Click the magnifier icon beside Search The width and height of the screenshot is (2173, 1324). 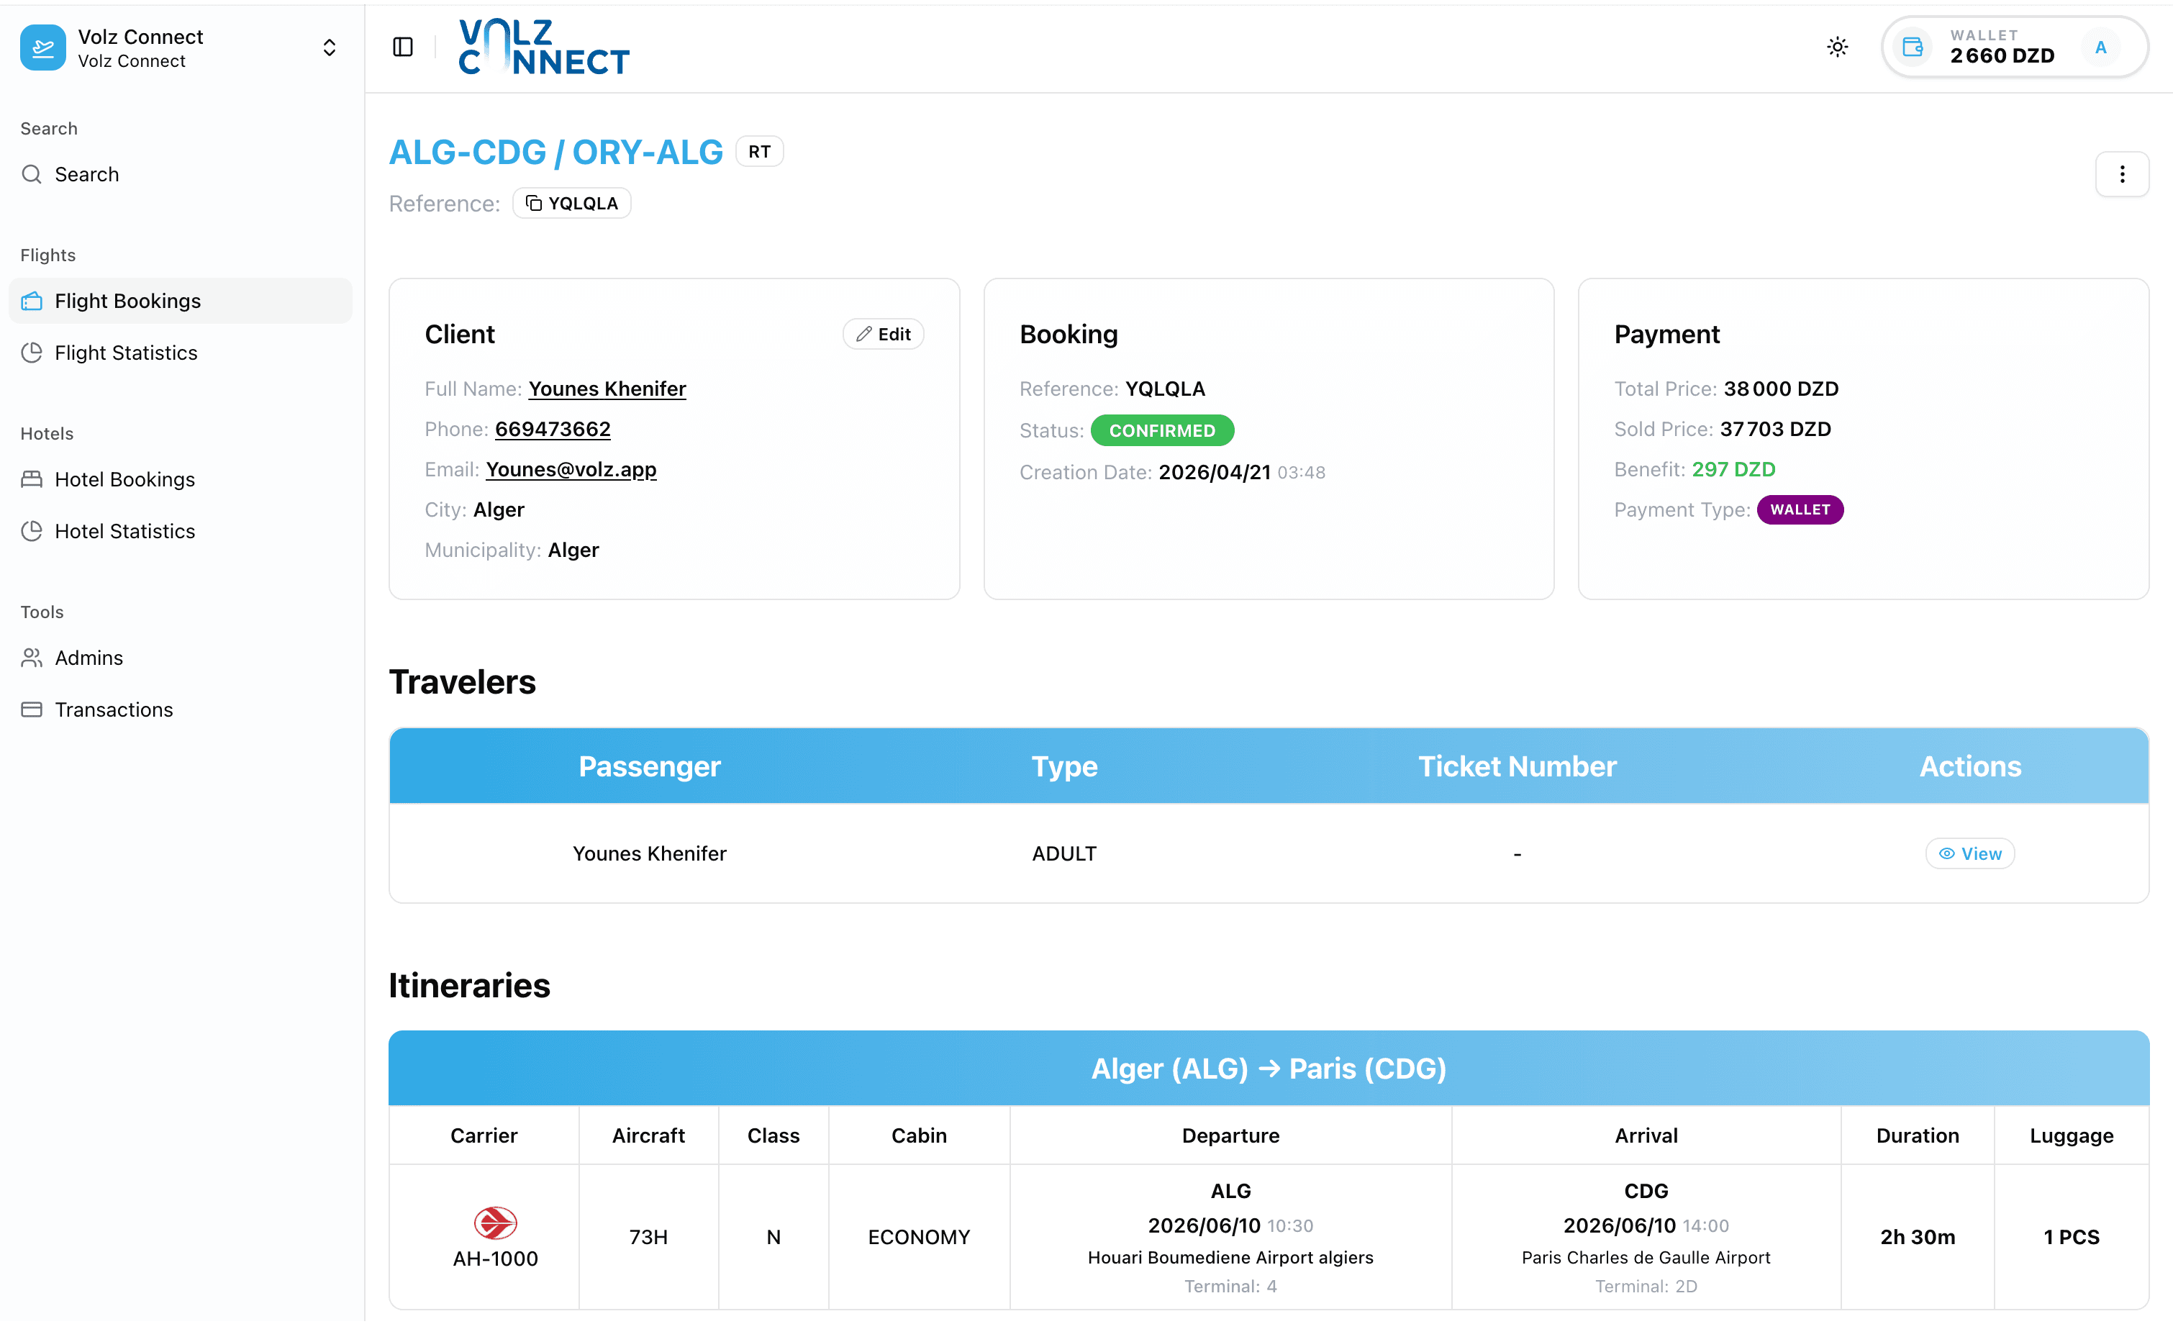tap(32, 173)
